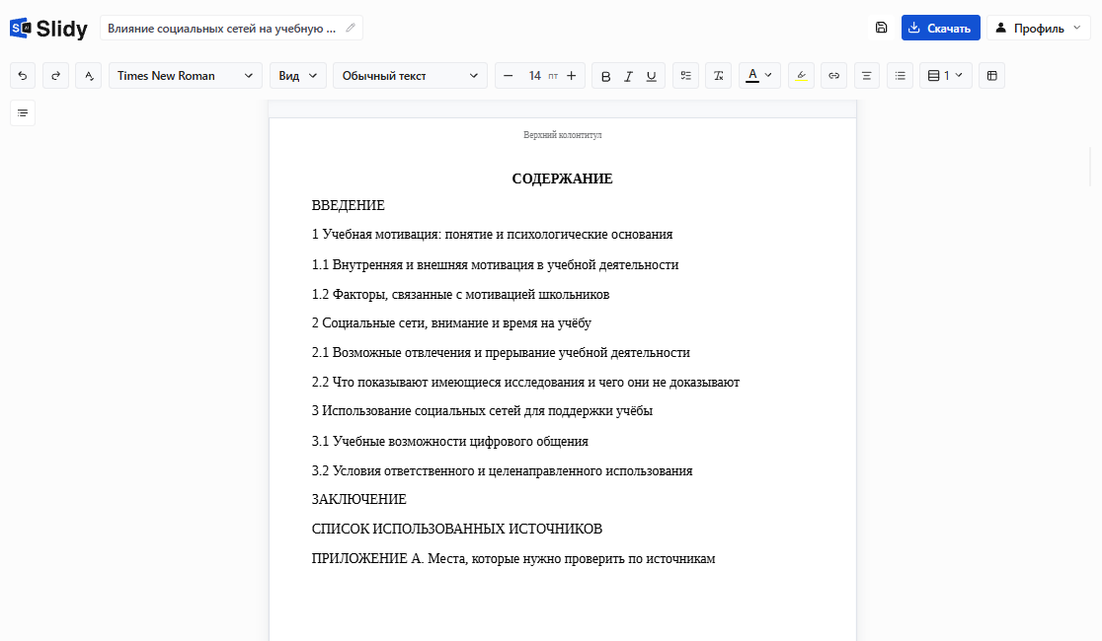Click the СОДЕРЖАНИЕ heading
Viewport: 1102px width, 641px height.
(x=562, y=178)
